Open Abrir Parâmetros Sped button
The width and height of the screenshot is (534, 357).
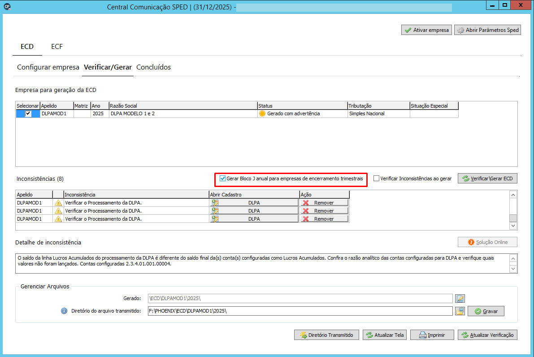click(x=487, y=30)
